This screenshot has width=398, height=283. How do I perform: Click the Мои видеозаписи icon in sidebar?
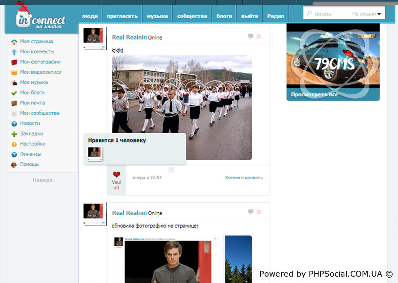pos(14,72)
